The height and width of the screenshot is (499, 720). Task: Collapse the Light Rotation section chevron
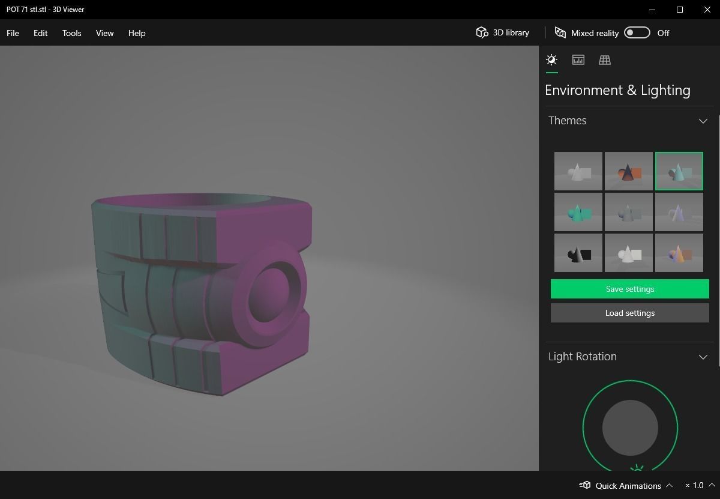pos(703,357)
